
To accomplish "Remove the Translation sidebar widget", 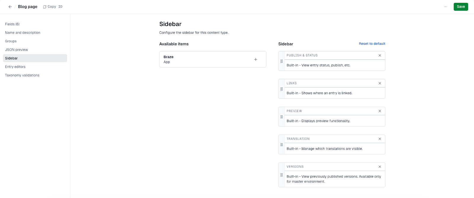I will click(x=380, y=139).
